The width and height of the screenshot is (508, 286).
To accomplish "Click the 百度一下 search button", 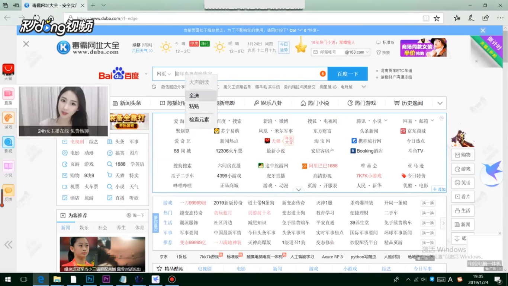I will [x=347, y=74].
